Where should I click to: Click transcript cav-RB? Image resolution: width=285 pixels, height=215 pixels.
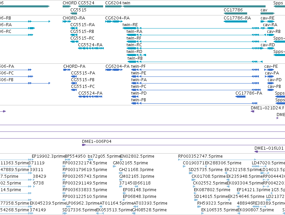coord(274,31)
